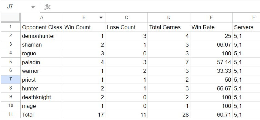Click the Win Rate header cell
Viewport: 260px width, 120px height.
211,27
